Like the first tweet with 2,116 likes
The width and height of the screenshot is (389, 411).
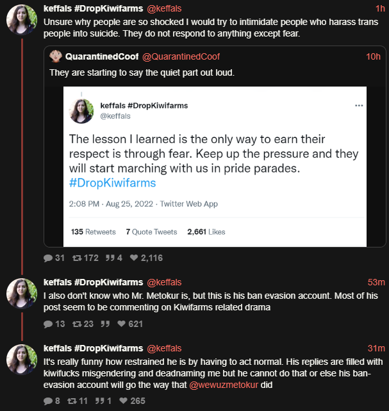(x=135, y=258)
